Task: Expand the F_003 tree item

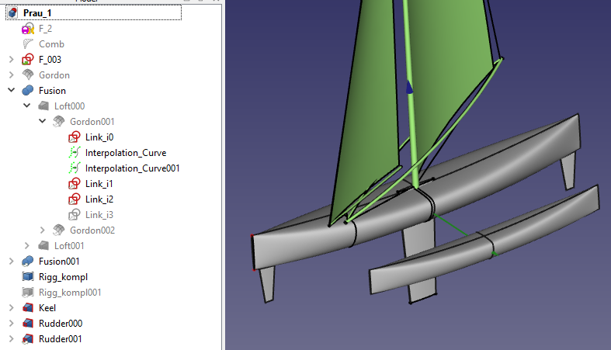Action: pos(12,60)
